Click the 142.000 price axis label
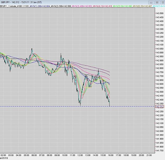Viewport: 165px width, 160px height. pos(160,131)
